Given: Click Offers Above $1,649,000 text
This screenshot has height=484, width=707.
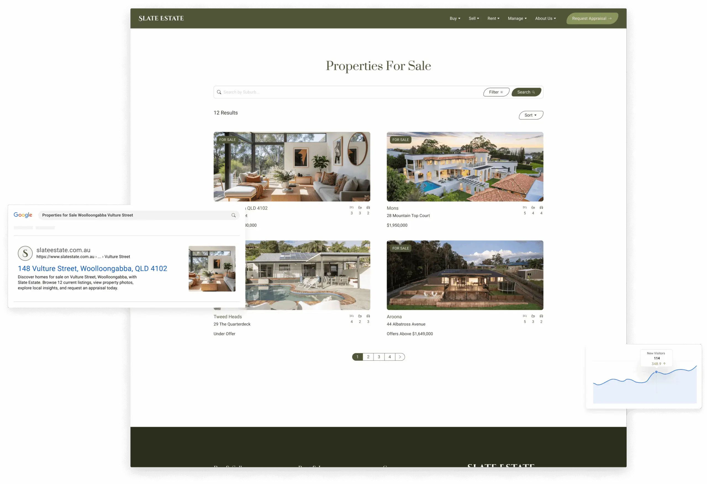Looking at the screenshot, I should [410, 334].
